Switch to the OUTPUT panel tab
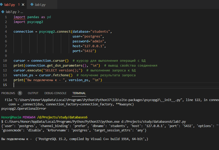Screen dimensions: 219x150 pyautogui.click(x=33, y=93)
